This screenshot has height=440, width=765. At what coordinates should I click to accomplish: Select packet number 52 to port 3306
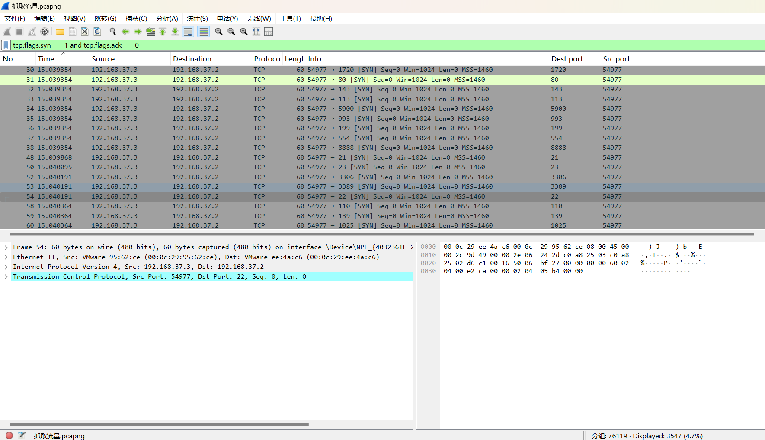(382, 177)
